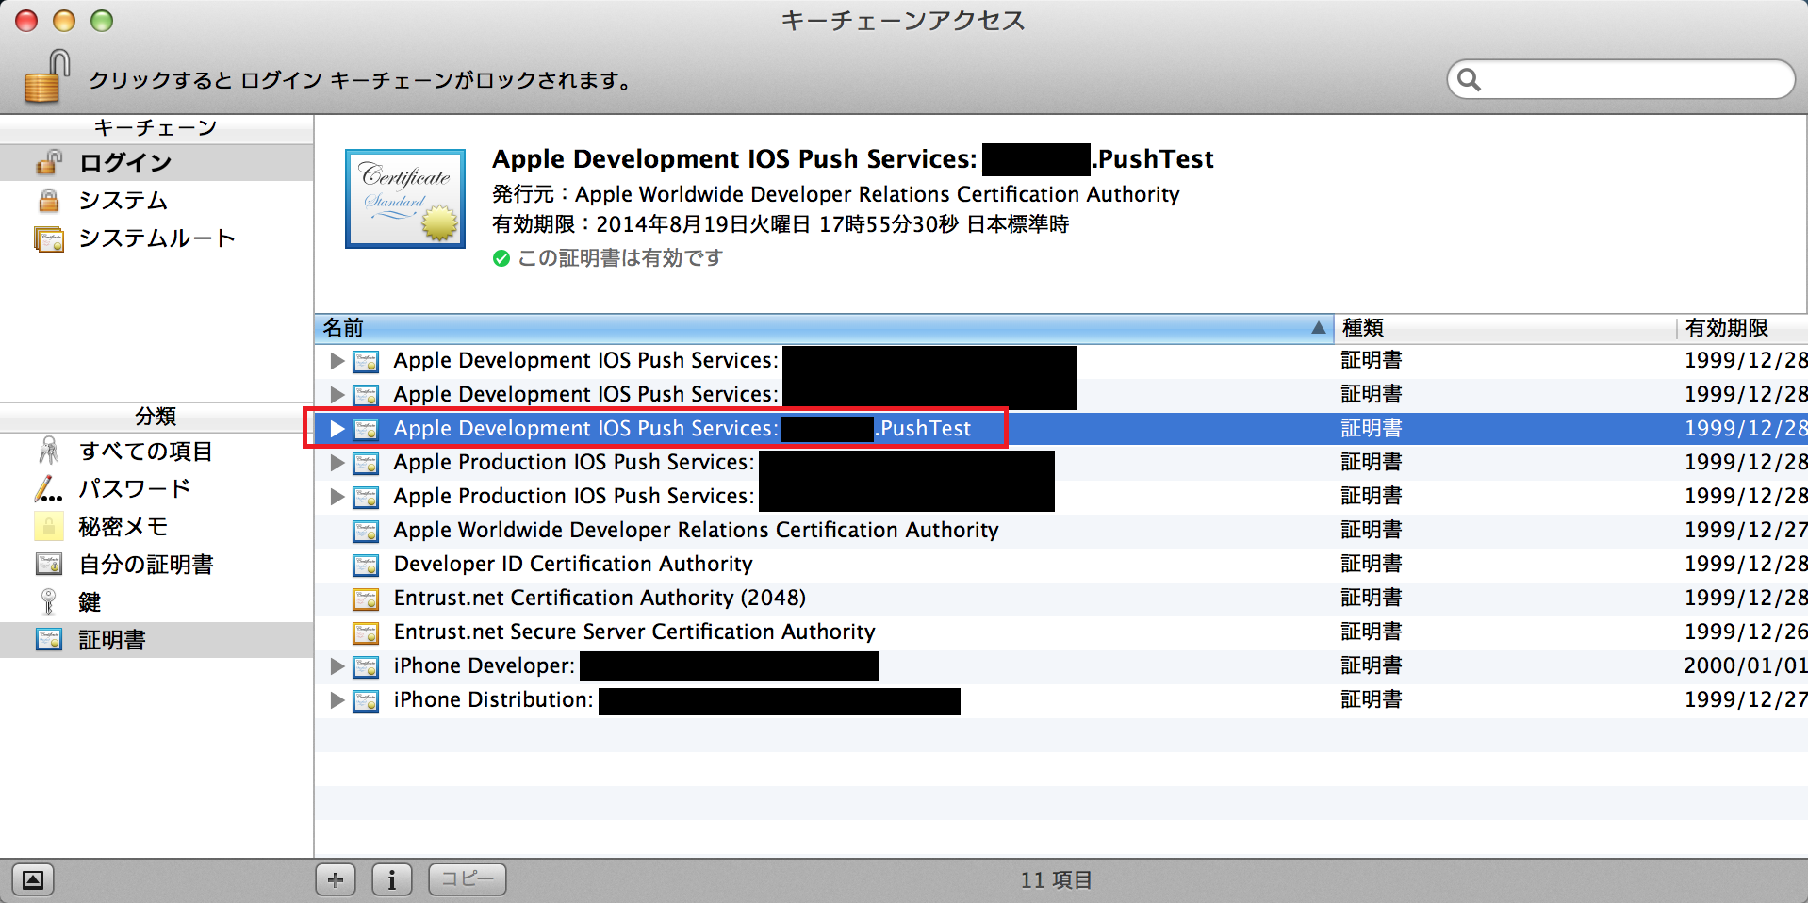Select the iPhone Distribution row text
Viewport: 1808px width, 903px height.
[x=493, y=699]
